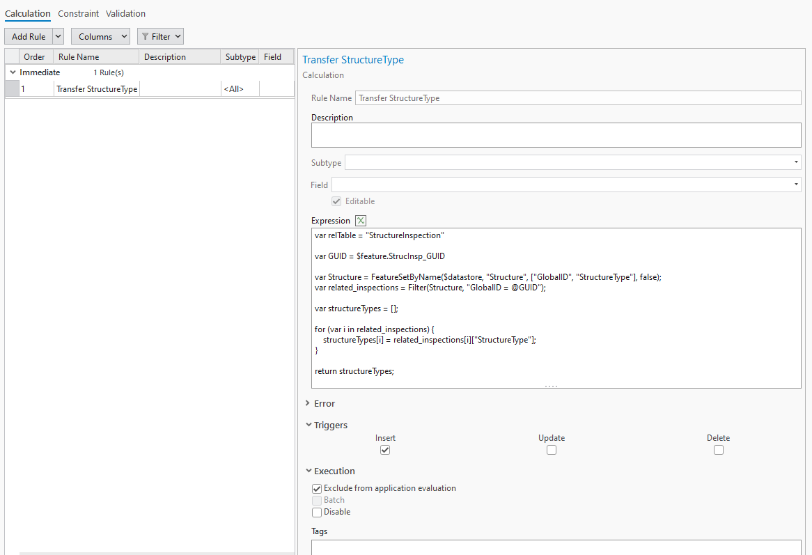Screen dimensions: 812x555
Task: Select the Transfer StructureType rule row
Action: tap(96, 88)
